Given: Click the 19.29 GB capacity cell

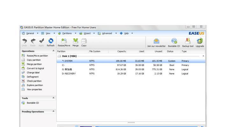Looking at the screenshot, I should 122,74.
